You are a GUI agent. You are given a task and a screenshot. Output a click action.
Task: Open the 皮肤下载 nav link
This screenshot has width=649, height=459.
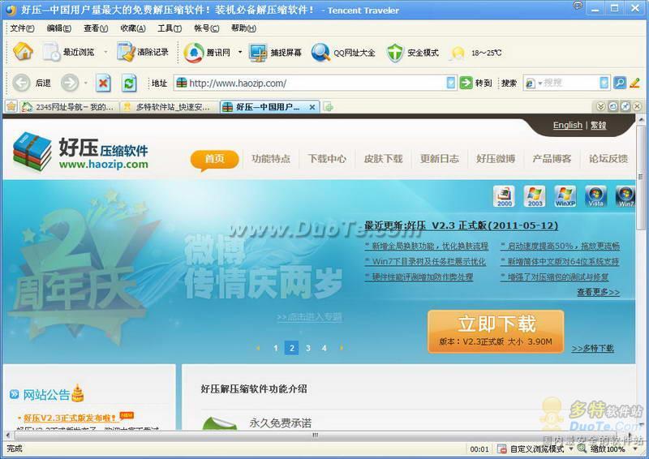coord(383,158)
